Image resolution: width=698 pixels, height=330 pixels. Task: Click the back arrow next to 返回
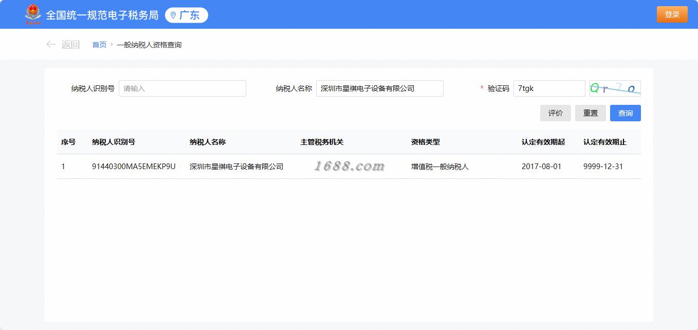point(50,45)
